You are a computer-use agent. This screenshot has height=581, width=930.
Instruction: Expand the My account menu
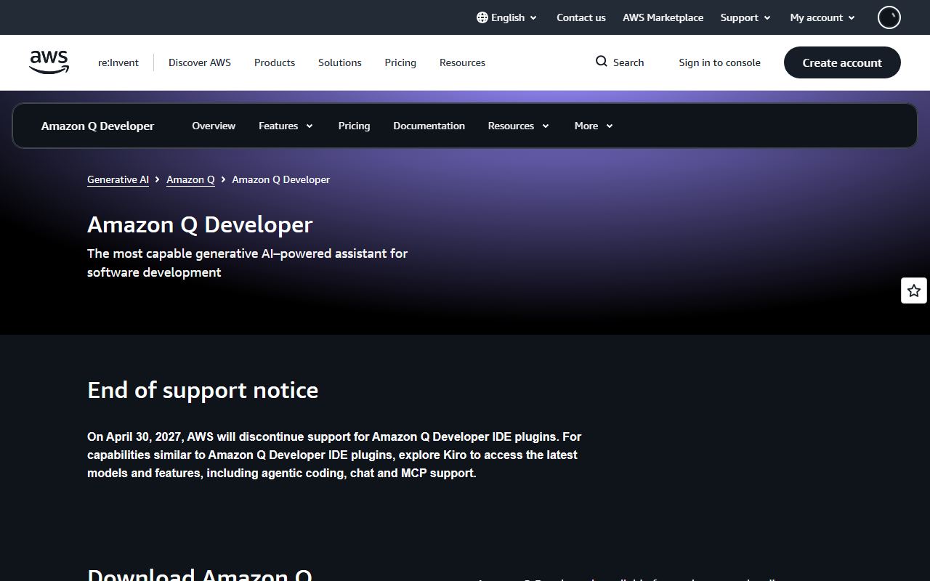(x=822, y=17)
